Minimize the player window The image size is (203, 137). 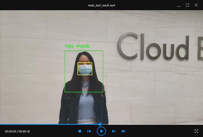click(179, 5)
